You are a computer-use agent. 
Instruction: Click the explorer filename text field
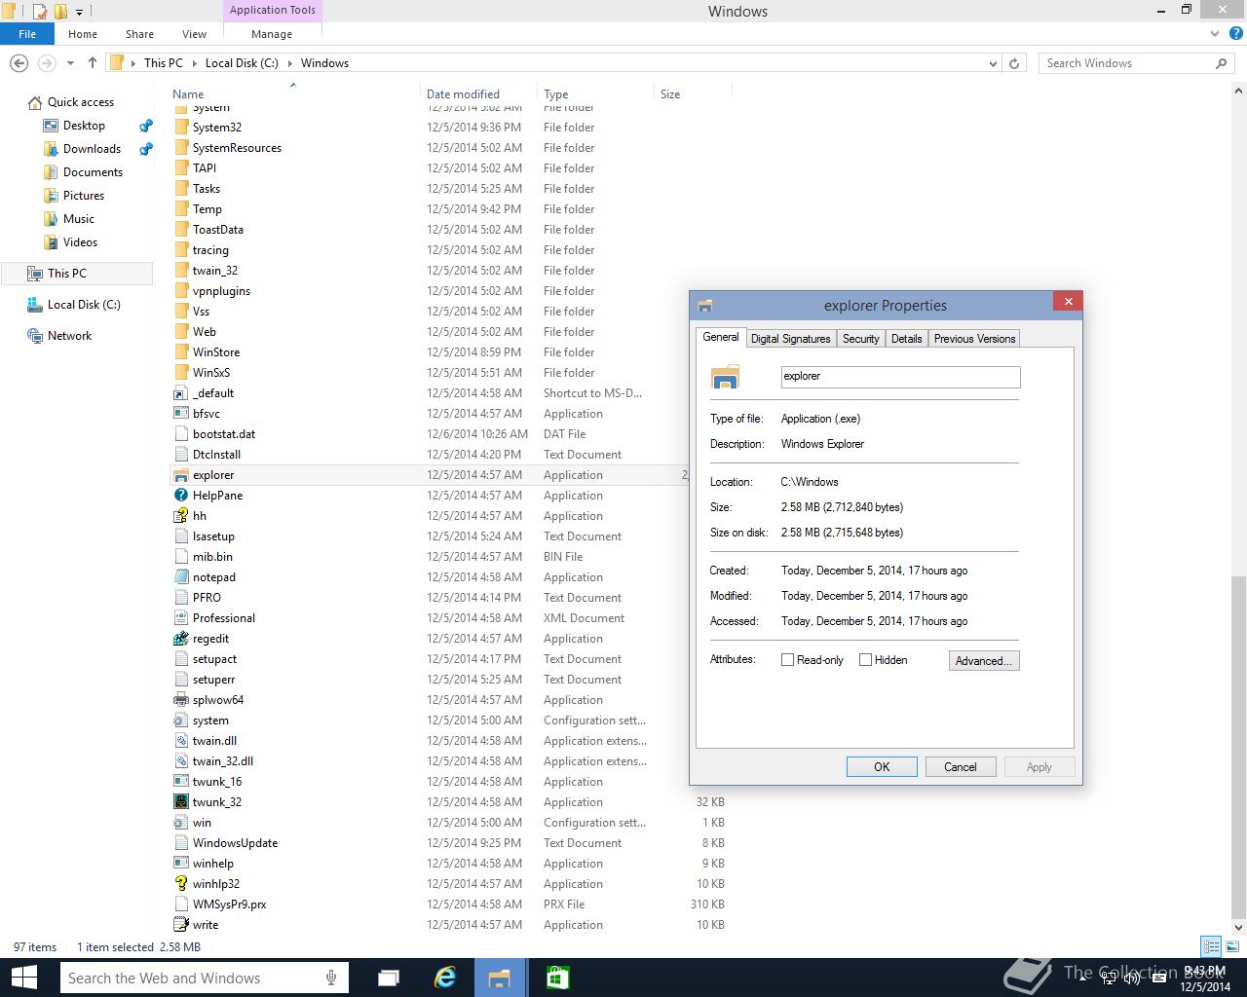900,377
